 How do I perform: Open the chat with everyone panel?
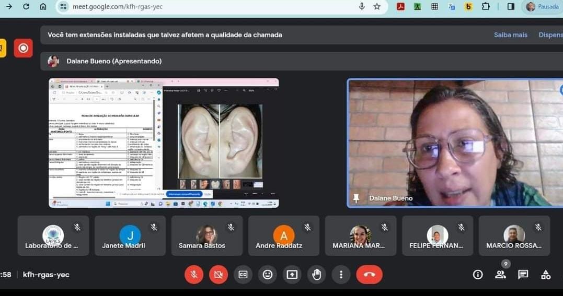tap(523, 275)
